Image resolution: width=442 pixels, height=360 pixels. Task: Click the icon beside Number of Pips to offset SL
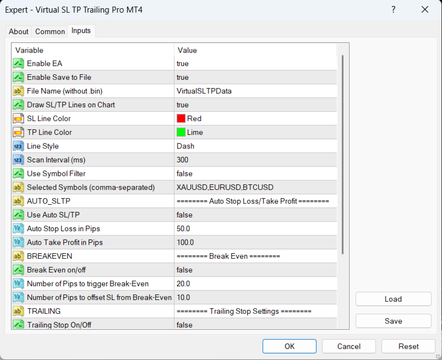(18, 297)
